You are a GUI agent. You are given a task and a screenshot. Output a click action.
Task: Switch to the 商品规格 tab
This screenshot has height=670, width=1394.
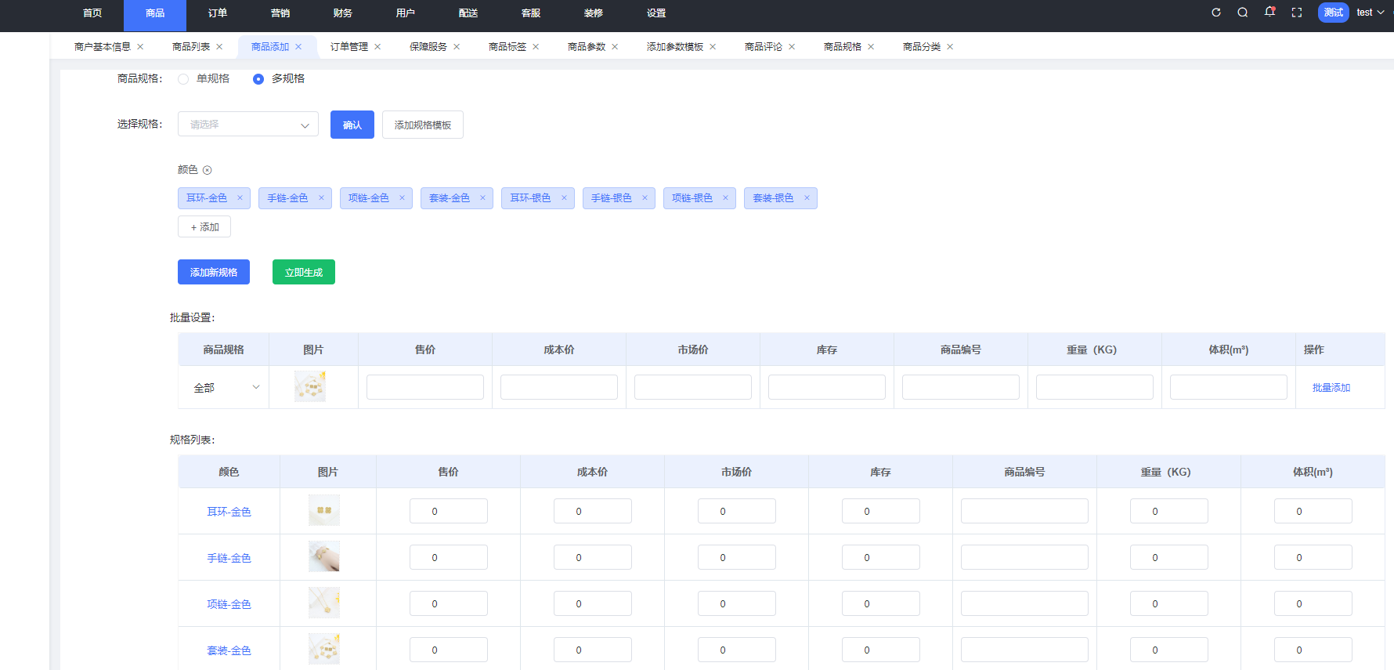[843, 47]
